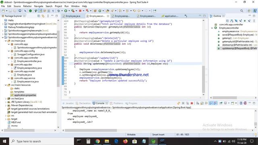Open Firefox from the taskbar
Screen dimensions: 258x145
(125, 141)
